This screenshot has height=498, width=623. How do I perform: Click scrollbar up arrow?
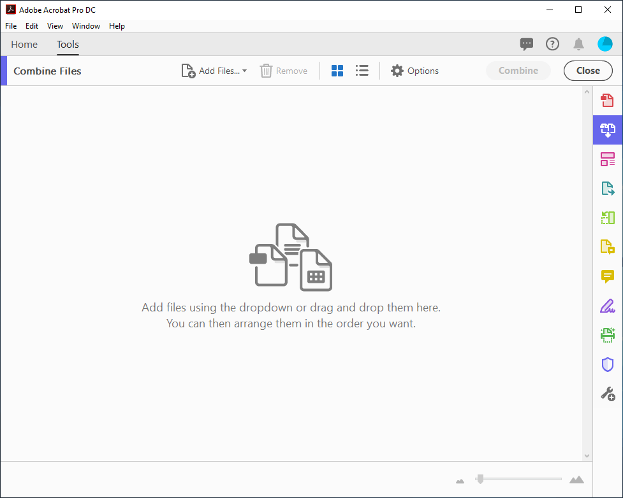(x=587, y=92)
